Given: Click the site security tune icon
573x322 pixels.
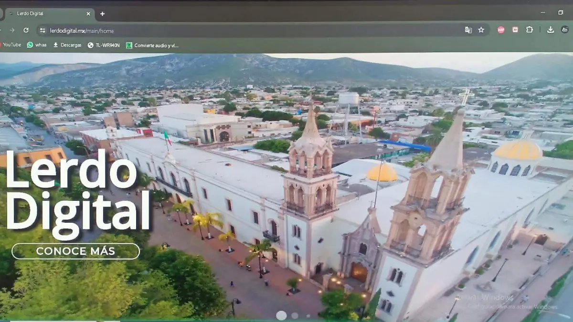Looking at the screenshot, I should pyautogui.click(x=42, y=30).
